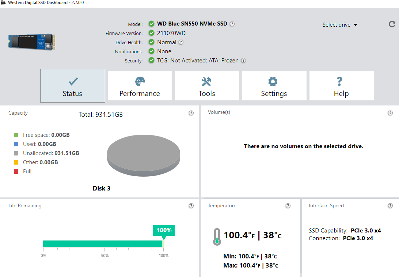Click the Total: 931.51GB text
The width and height of the screenshot is (399, 277).
point(100,115)
